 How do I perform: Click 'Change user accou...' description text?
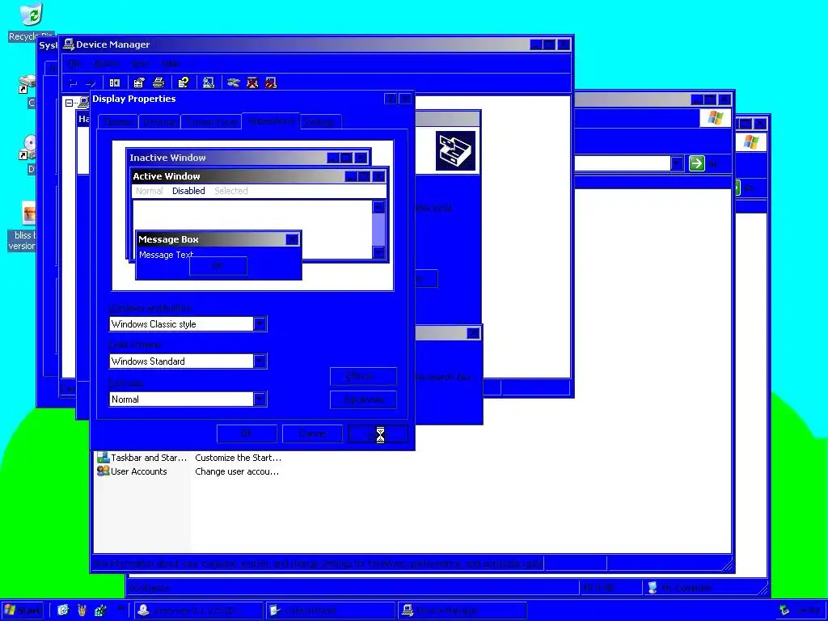(x=237, y=471)
